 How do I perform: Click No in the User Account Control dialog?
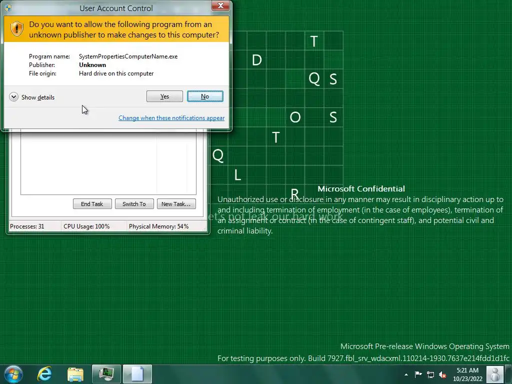205,96
